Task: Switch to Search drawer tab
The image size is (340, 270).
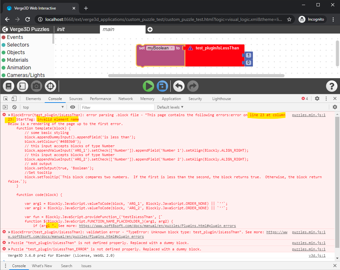Action: (67, 266)
